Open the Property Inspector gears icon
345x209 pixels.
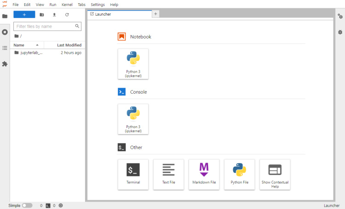click(340, 16)
